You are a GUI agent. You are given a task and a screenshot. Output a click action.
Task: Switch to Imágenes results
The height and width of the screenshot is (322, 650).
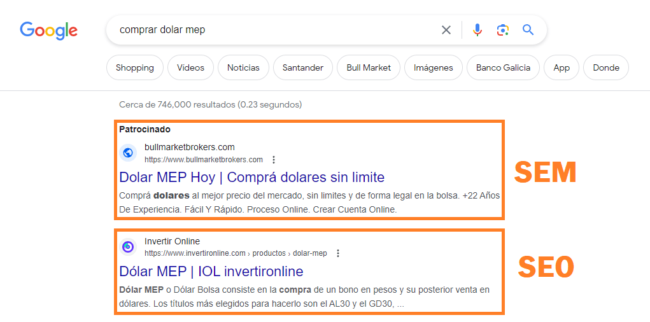coord(434,67)
